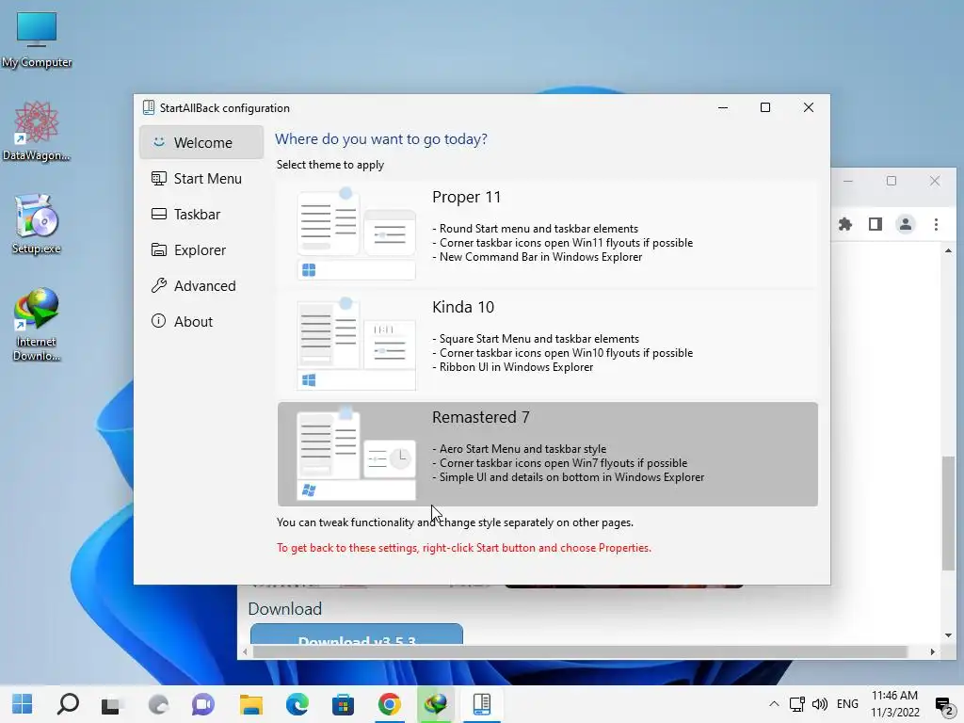Click Chrome vertical scrollbar thumb
Screen dimensions: 964x723
[948, 513]
